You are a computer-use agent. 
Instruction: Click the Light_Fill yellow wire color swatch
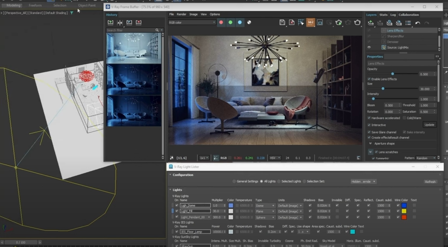pos(404,211)
